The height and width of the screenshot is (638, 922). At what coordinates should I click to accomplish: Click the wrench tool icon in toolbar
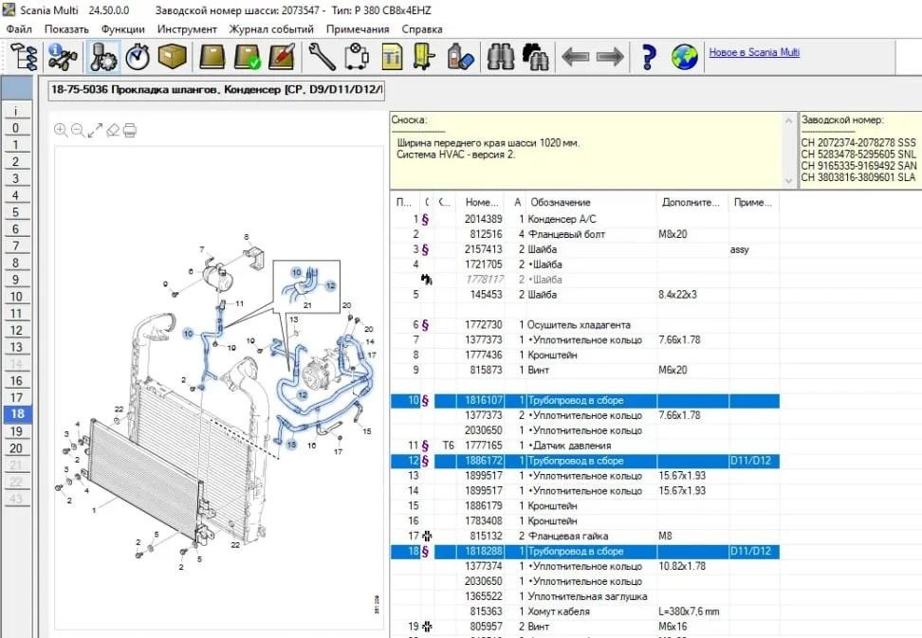click(x=323, y=57)
